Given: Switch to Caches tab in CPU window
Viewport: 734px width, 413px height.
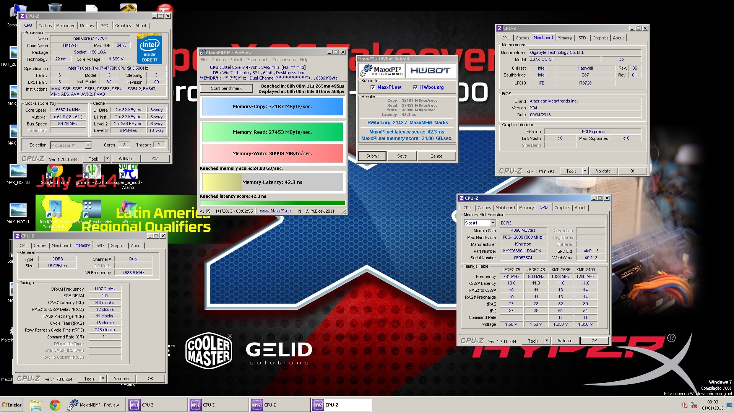Looking at the screenshot, I should tap(45, 26).
